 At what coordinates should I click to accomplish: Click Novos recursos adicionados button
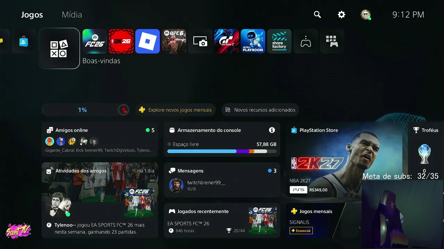click(x=260, y=110)
